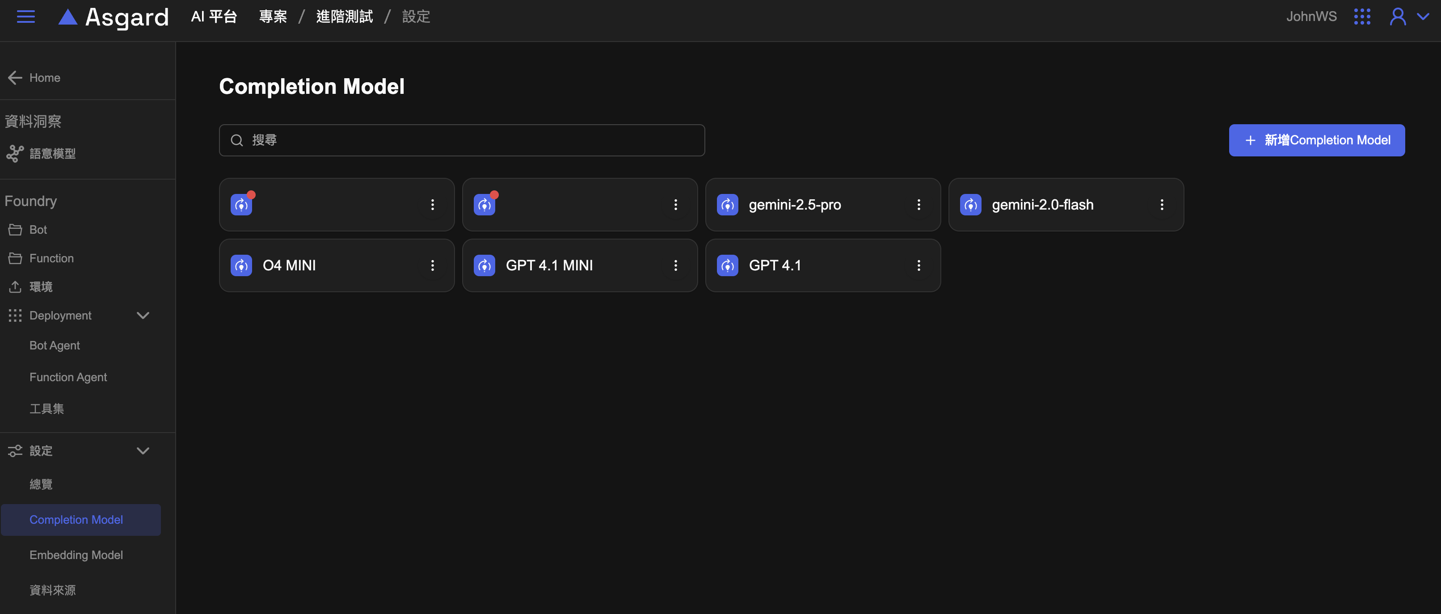Click the 進階測試 breadcrumb
1441x614 pixels.
point(344,17)
